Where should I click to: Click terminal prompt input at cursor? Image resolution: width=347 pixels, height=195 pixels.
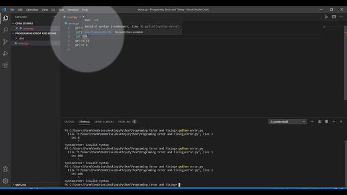[x=179, y=185]
